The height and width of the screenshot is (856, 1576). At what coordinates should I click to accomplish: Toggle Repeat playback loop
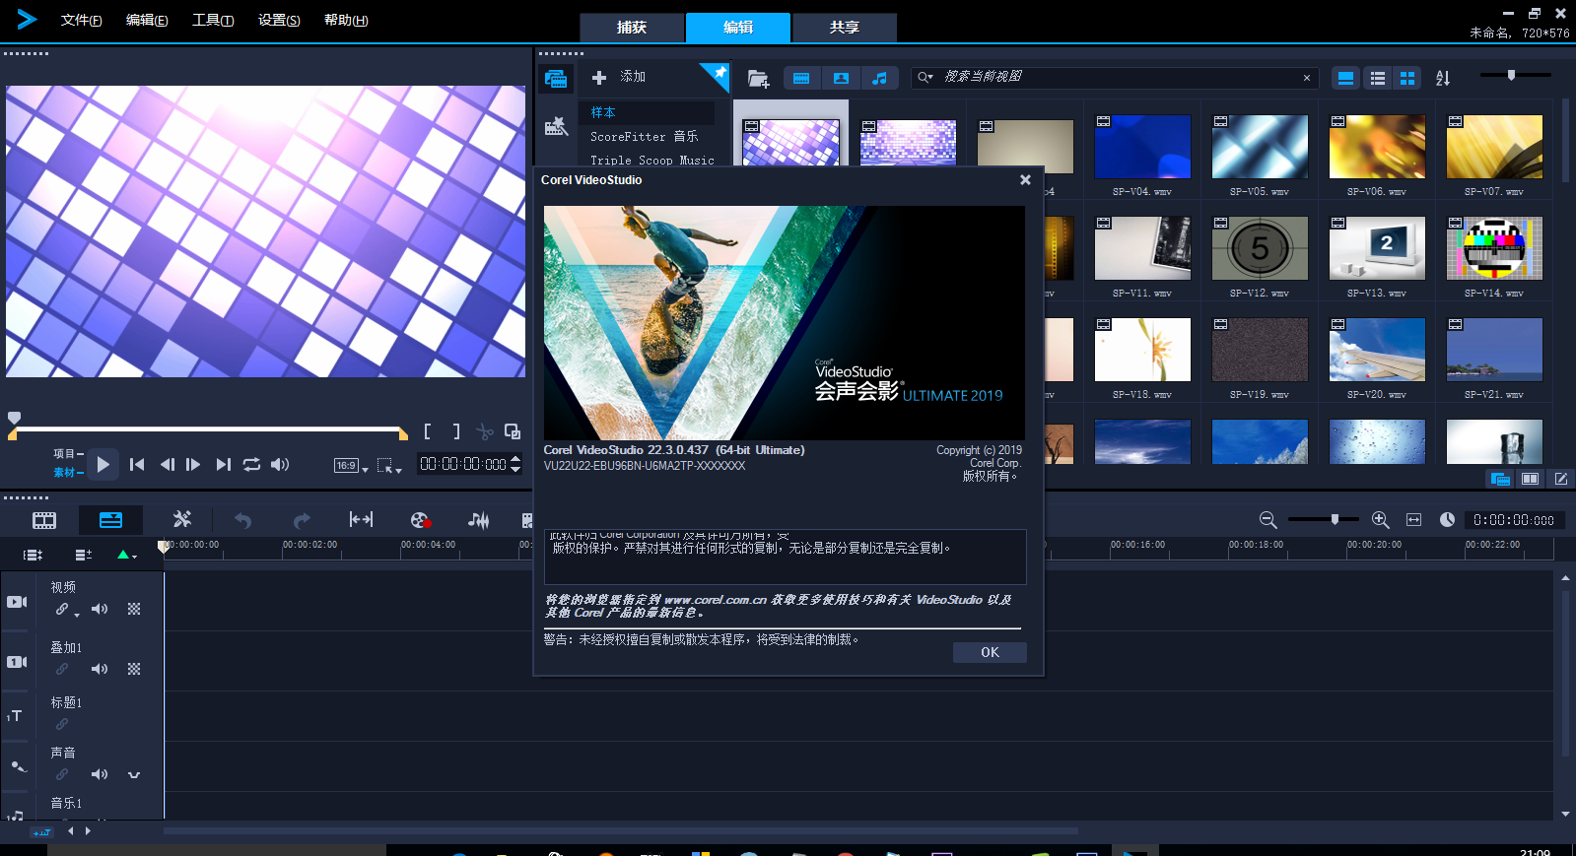[x=251, y=464]
